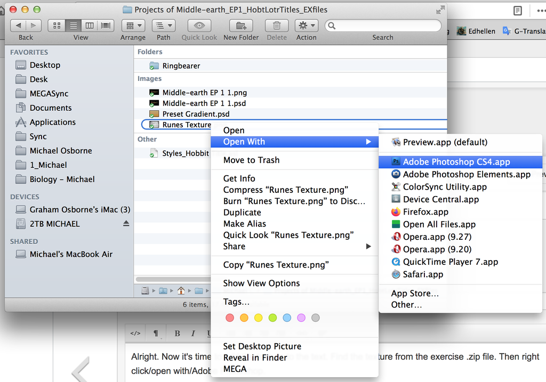Click the Delete trash toolbar button
The width and height of the screenshot is (546, 382).
277,26
